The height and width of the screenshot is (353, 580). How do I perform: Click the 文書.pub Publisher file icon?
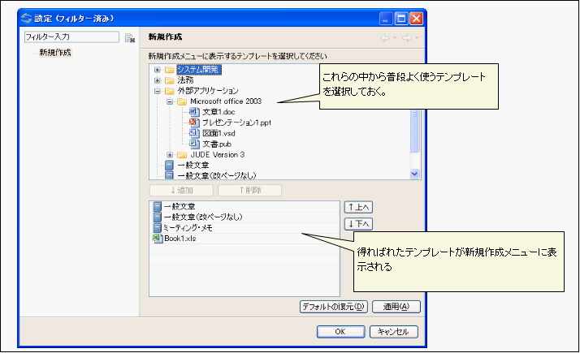[x=194, y=144]
